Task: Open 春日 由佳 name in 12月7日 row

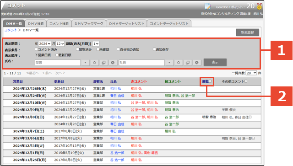Action: coord(117,131)
